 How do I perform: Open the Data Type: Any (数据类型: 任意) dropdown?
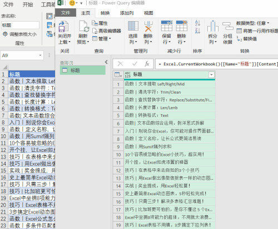click(252, 23)
